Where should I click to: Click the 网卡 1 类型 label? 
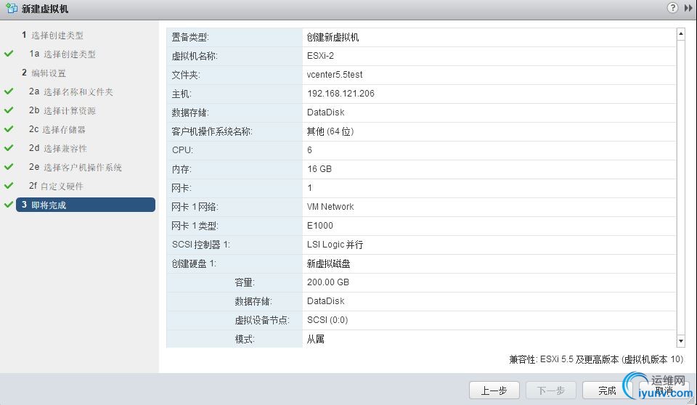pyautogui.click(x=195, y=226)
